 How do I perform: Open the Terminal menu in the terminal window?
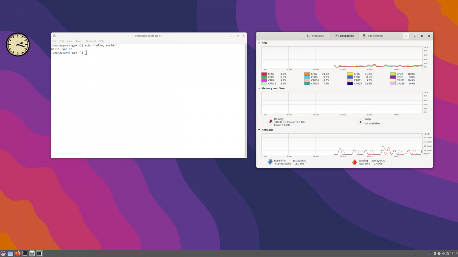[91, 41]
